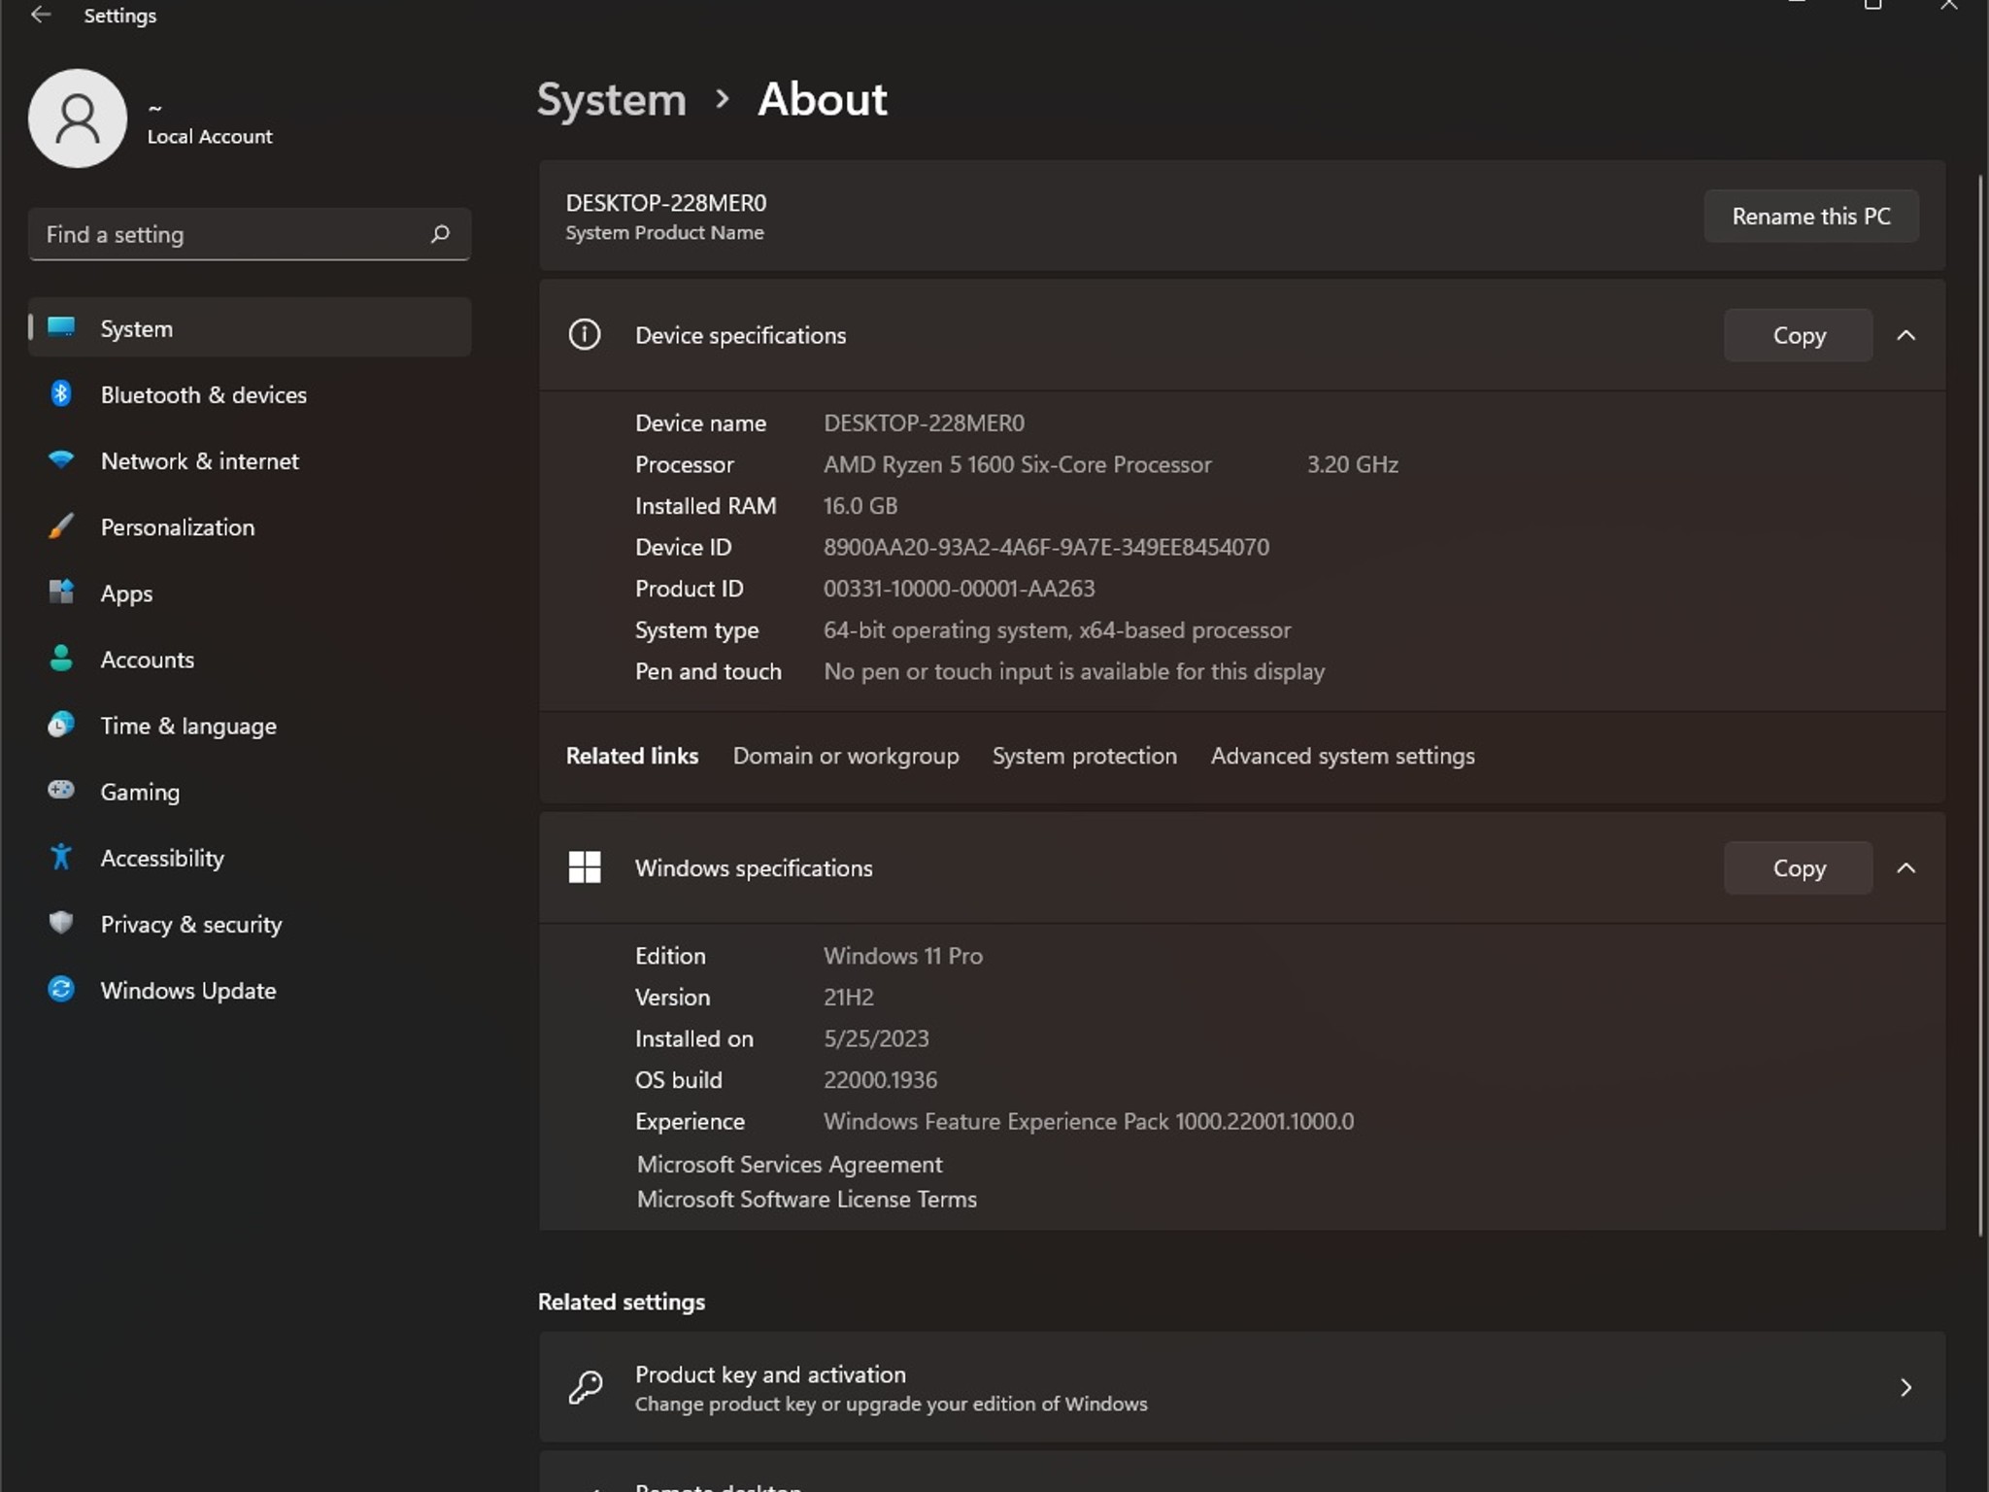The height and width of the screenshot is (1492, 1989).
Task: Click the processor name AMD Ryzen 5 1600
Action: pyautogui.click(x=1017, y=464)
